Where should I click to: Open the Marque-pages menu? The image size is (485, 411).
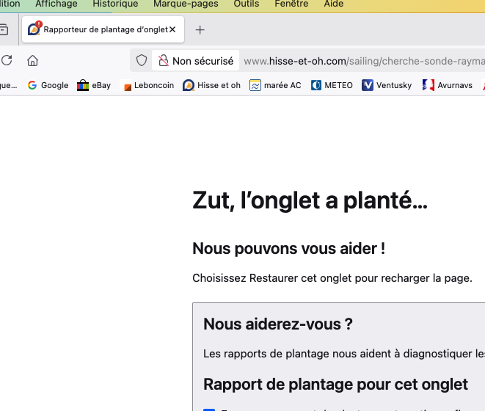(186, 4)
